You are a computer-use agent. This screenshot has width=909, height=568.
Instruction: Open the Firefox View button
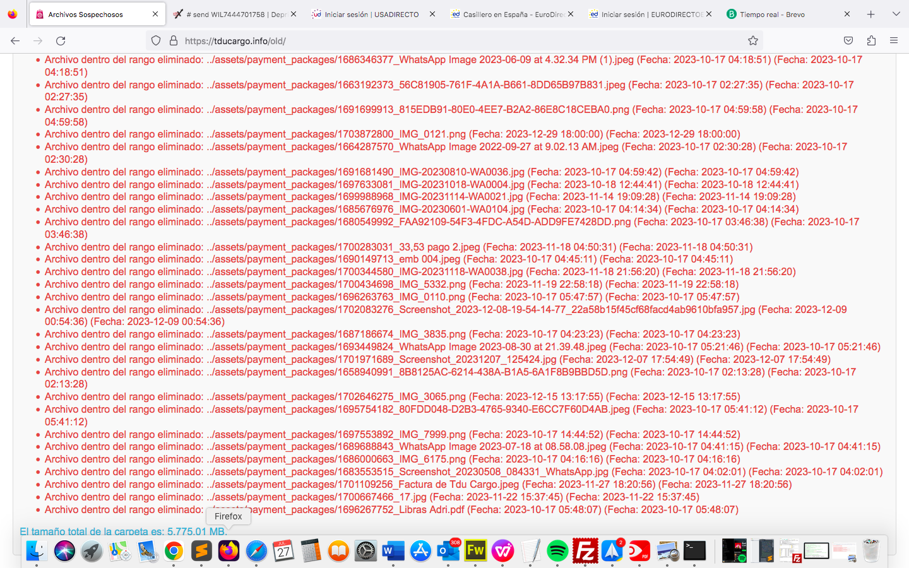point(13,14)
